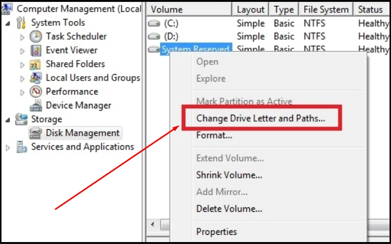The height and width of the screenshot is (244, 391).
Task: Click the System Tools wrench icon
Action: [x=21, y=22]
